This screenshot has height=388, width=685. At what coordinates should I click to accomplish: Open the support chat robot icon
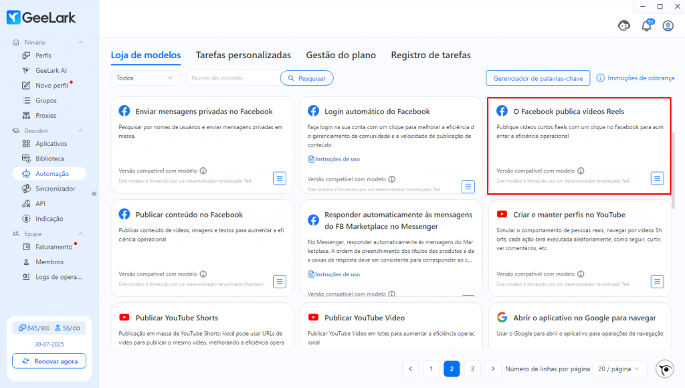[624, 26]
